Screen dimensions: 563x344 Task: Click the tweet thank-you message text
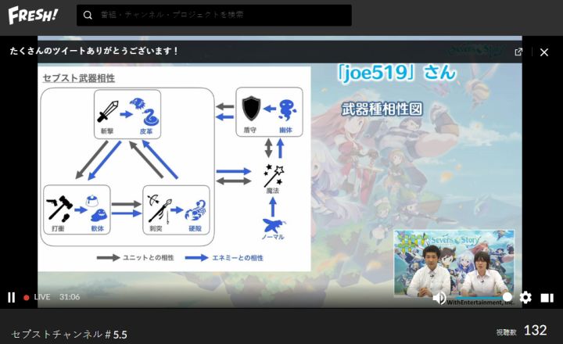click(94, 51)
